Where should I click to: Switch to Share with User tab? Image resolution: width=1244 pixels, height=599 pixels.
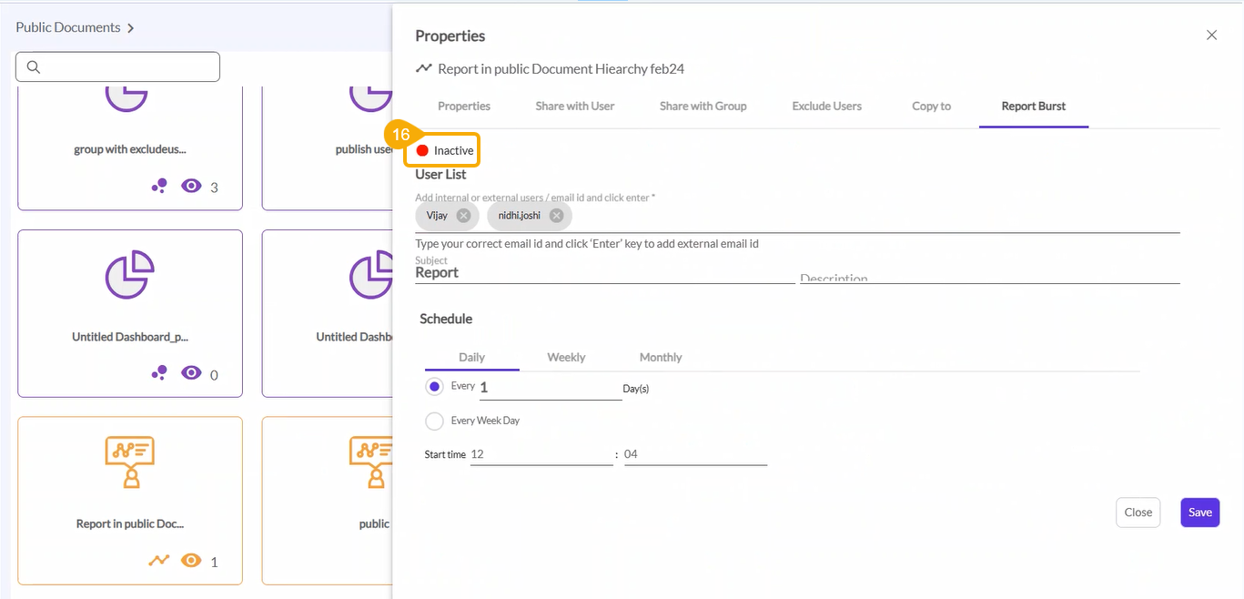coord(574,107)
